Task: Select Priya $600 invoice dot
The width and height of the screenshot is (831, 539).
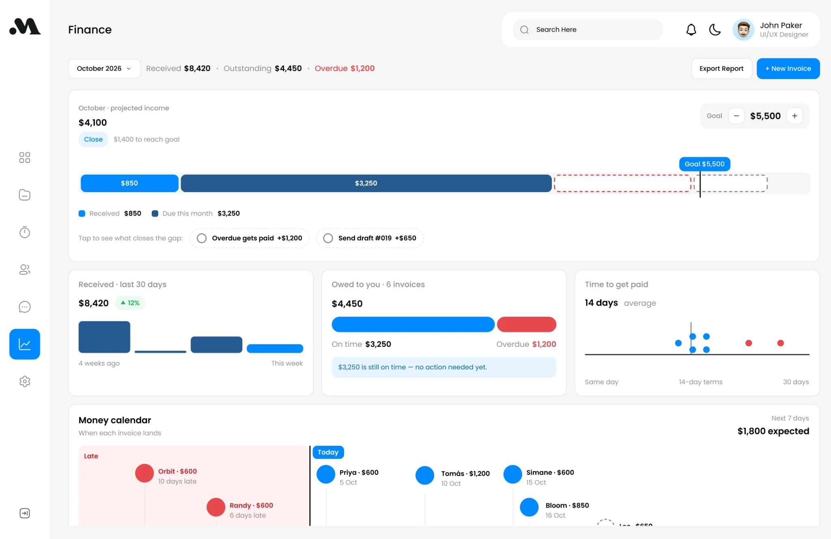Action: (x=326, y=474)
